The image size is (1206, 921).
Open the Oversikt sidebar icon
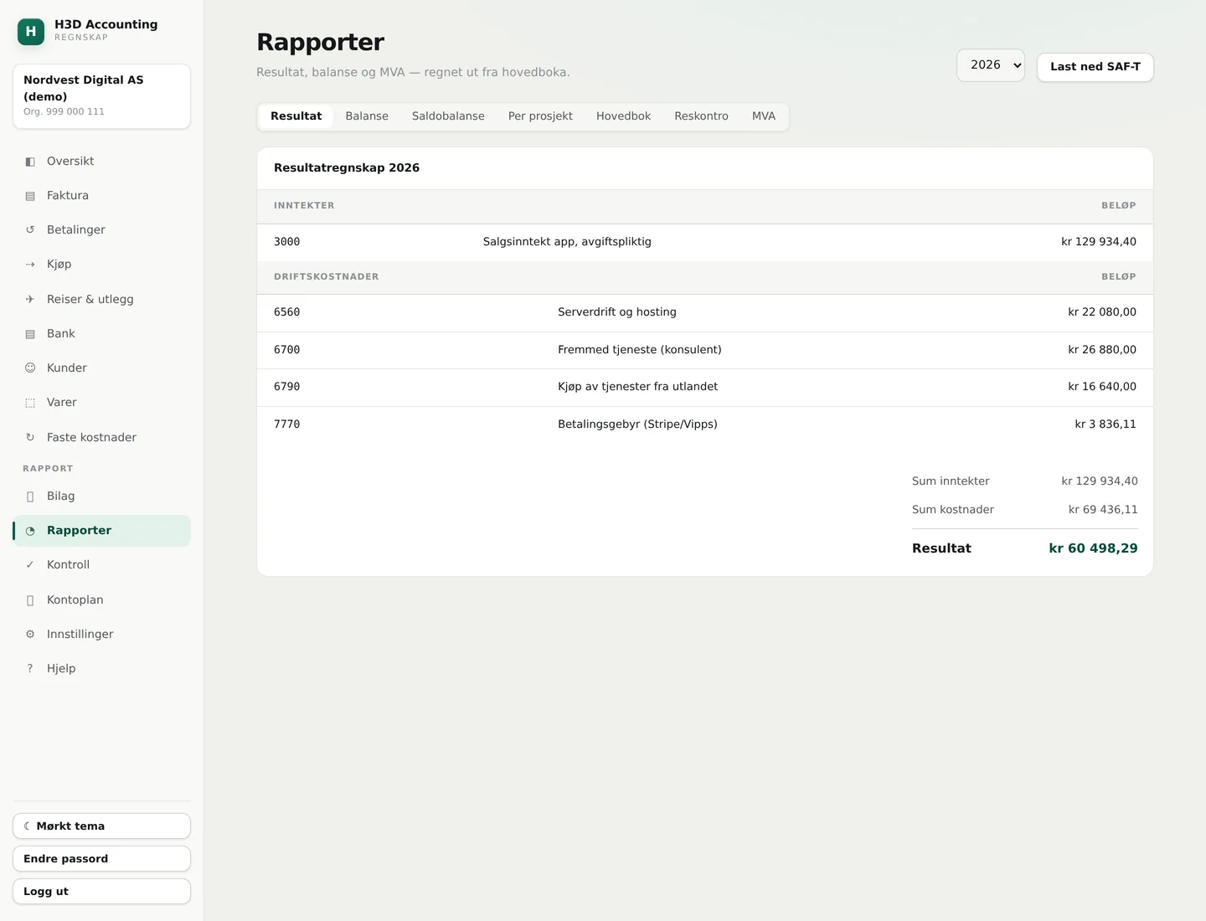click(30, 162)
